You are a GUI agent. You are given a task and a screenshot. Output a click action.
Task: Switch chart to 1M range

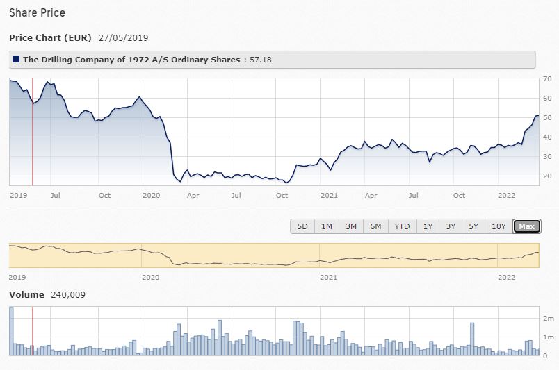(x=327, y=226)
